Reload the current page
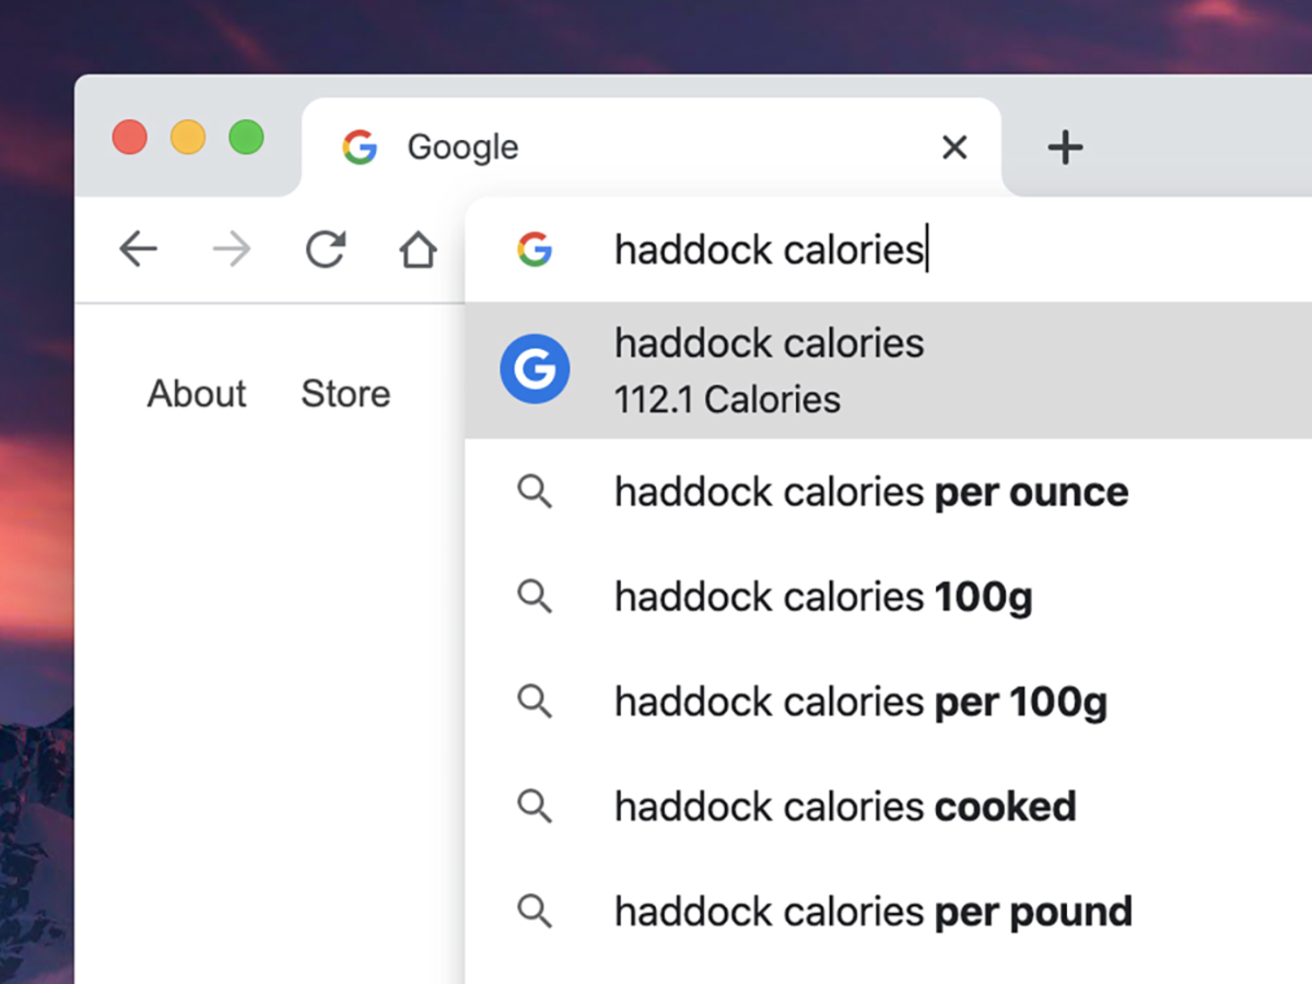 pos(325,249)
